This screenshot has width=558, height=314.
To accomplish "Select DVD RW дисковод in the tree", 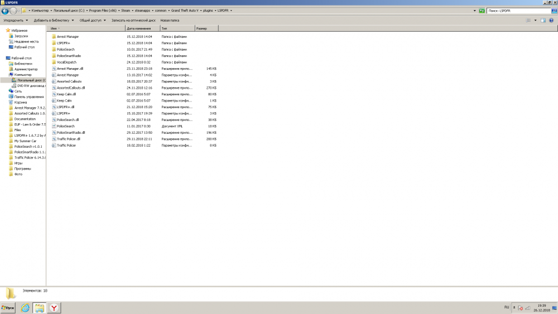I will point(31,86).
